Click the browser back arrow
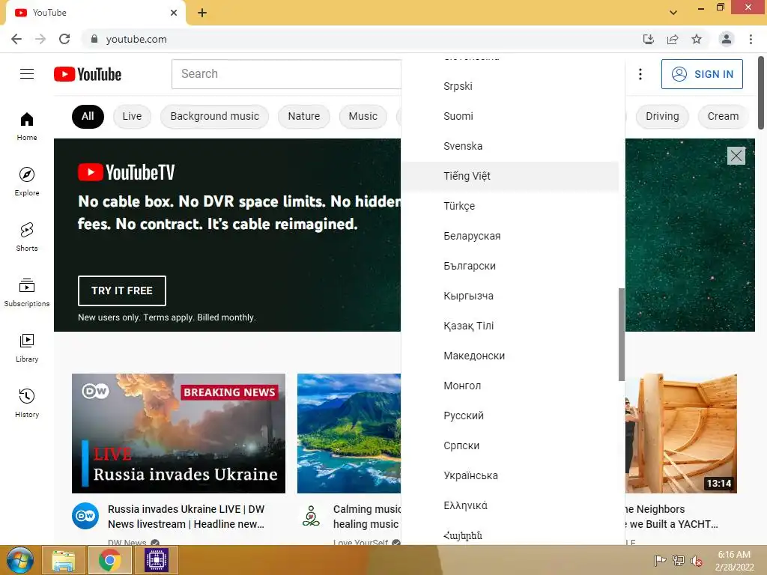767x575 pixels. (x=16, y=39)
